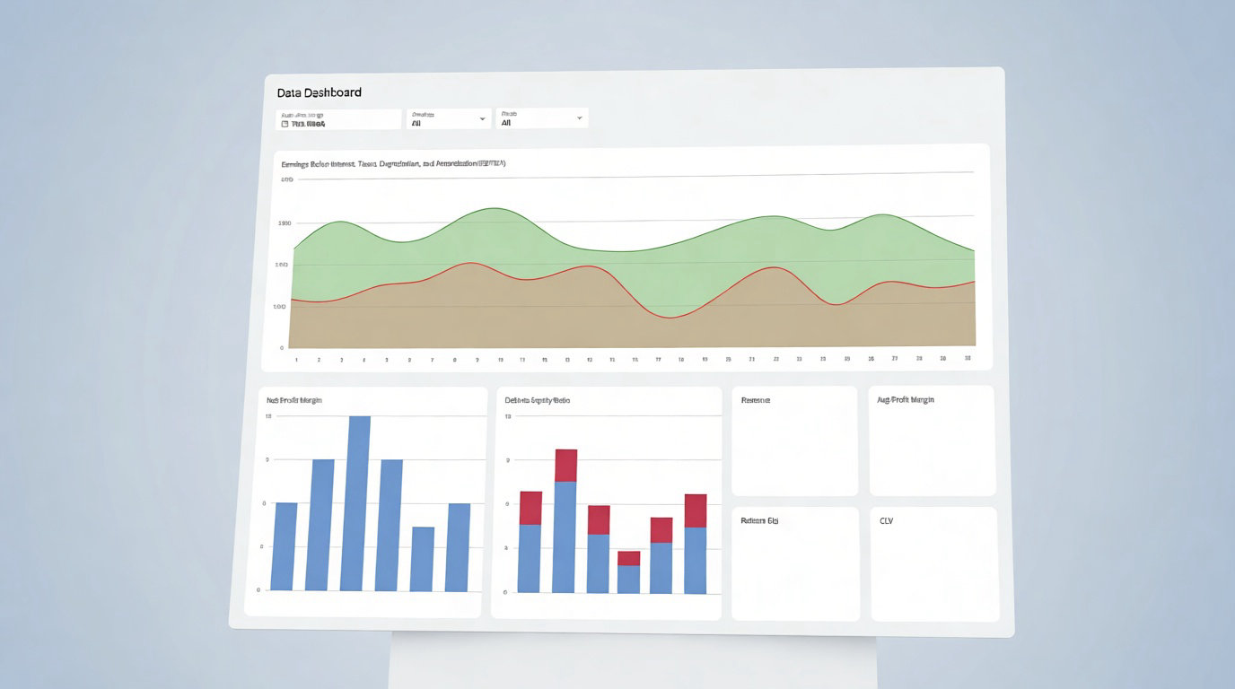The width and height of the screenshot is (1235, 689).
Task: Click the Data Dashboard title
Action: coord(320,92)
